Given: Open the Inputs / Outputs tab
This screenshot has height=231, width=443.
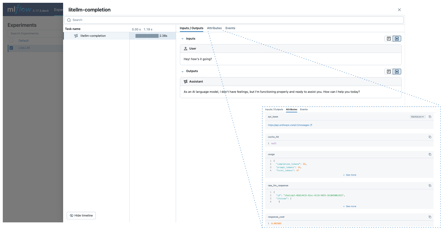Looking at the screenshot, I should coord(191,28).
